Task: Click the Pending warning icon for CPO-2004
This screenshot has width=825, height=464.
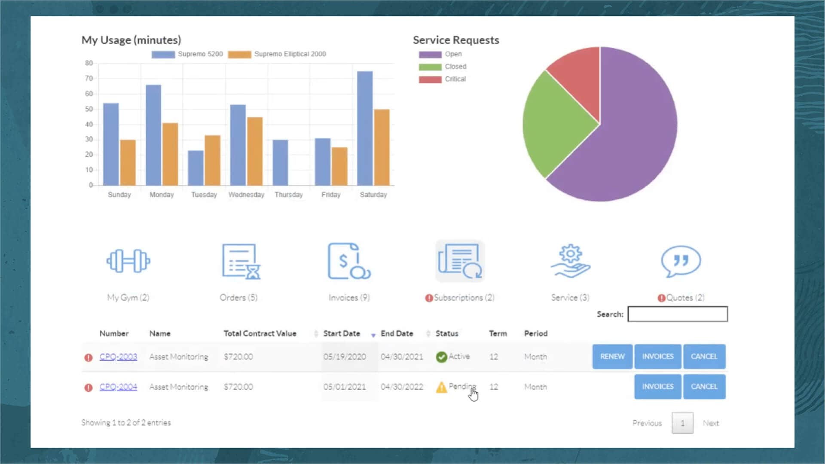Action: 442,387
